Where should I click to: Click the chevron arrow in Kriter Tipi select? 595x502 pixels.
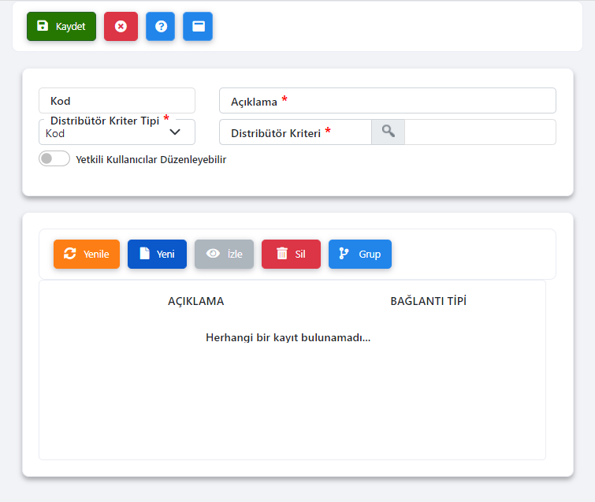tap(176, 132)
